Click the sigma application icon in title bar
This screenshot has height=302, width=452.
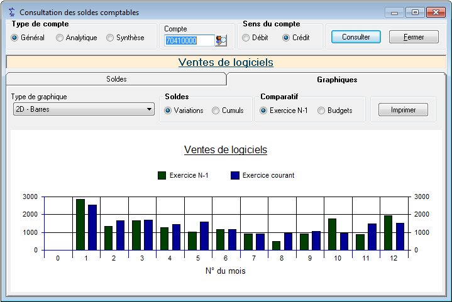pyautogui.click(x=11, y=12)
